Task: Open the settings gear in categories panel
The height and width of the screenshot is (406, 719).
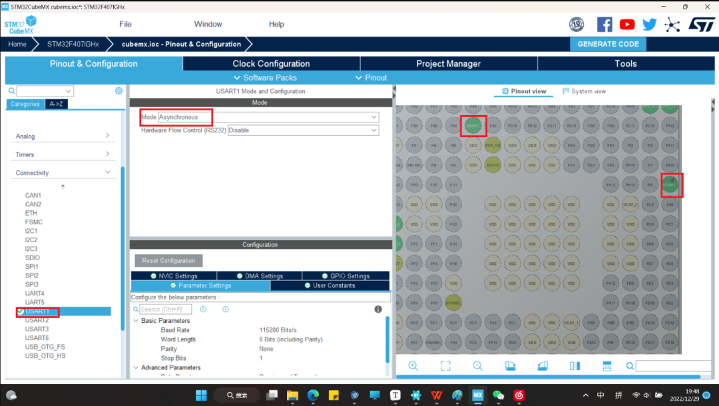Action: tap(119, 91)
